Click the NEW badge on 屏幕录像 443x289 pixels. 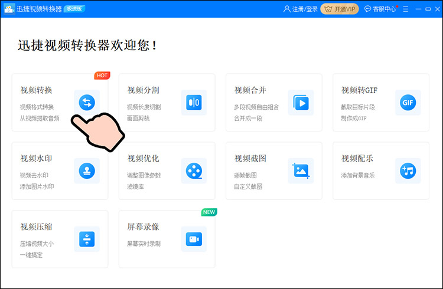pos(209,212)
